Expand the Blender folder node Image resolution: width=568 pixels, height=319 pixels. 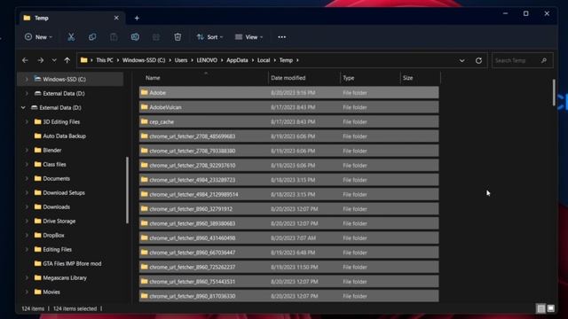27,150
